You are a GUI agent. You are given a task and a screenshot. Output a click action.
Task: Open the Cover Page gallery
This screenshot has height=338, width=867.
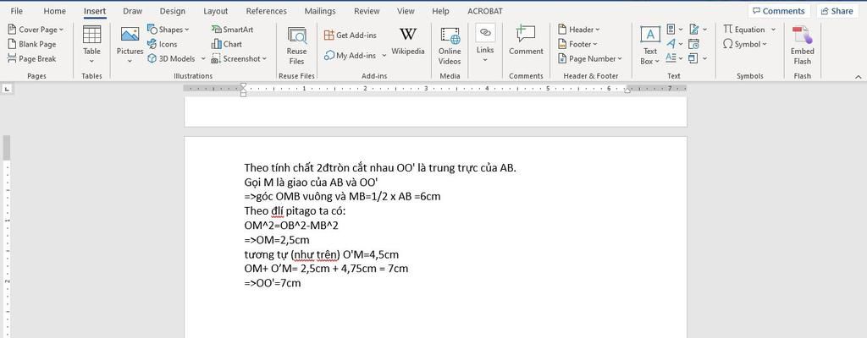[x=36, y=30]
